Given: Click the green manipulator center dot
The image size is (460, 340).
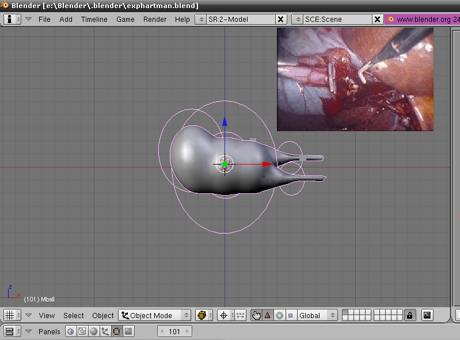Looking at the screenshot, I should pyautogui.click(x=225, y=164).
